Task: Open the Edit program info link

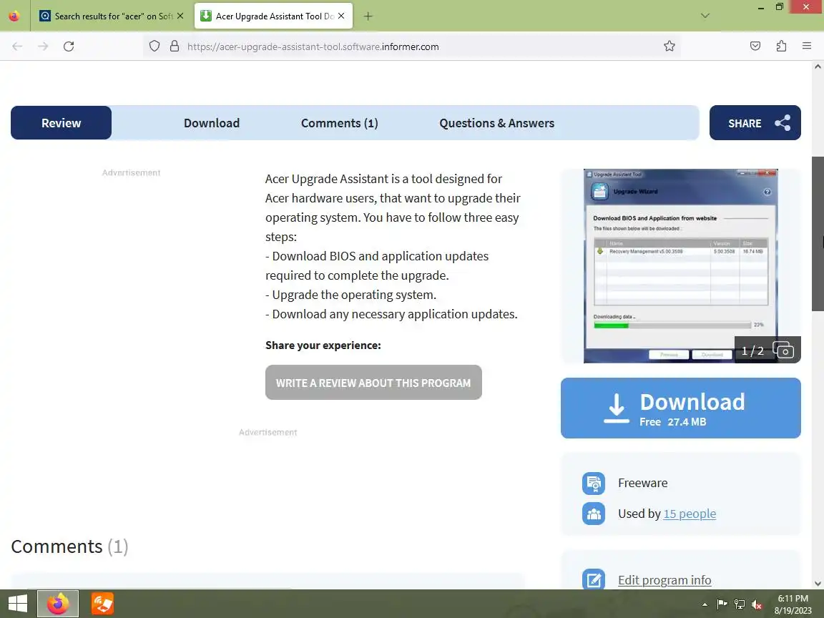Action: pos(664,580)
